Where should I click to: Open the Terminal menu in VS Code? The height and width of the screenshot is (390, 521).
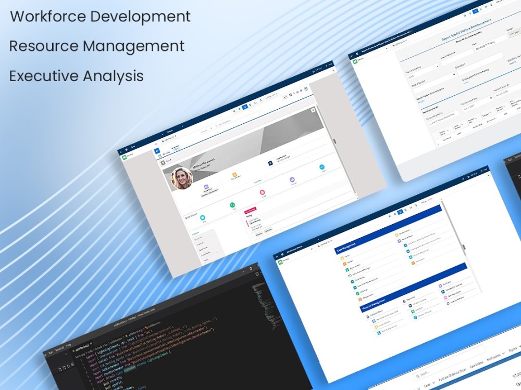(x=59, y=349)
